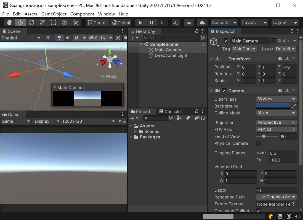
Task: Open the Culling Mask dropdown
Action: (x=276, y=113)
